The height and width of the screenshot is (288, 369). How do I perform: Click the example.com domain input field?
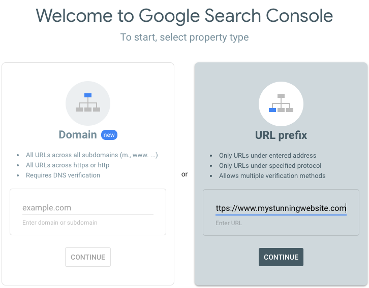87,208
